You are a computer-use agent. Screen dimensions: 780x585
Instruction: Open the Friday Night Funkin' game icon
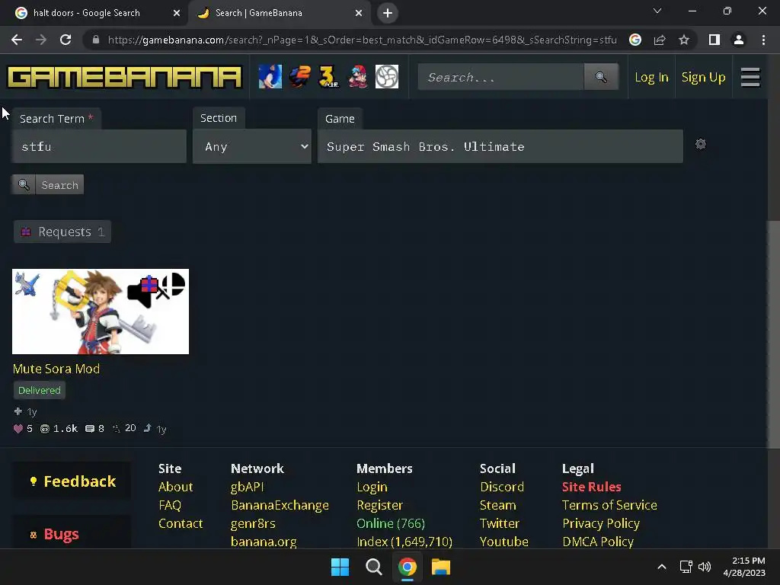pos(358,77)
